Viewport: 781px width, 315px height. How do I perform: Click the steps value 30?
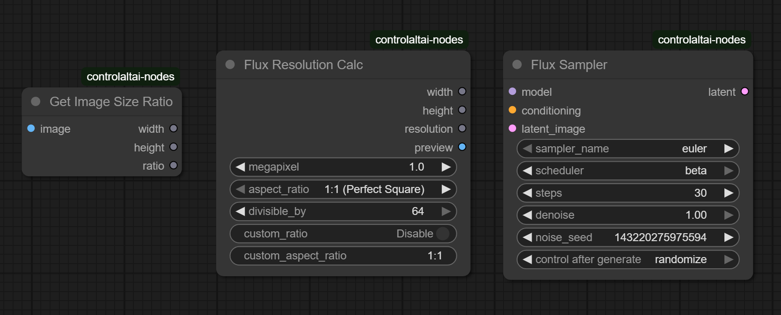point(701,193)
